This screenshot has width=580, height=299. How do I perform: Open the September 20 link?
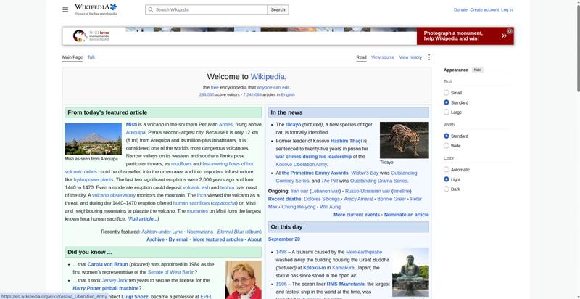click(x=284, y=239)
